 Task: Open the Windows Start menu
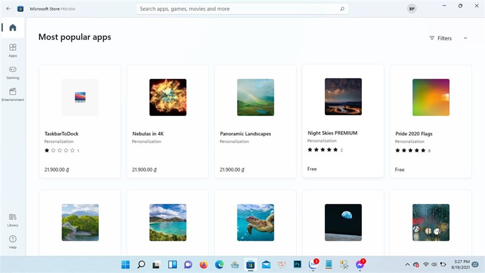[125, 265]
